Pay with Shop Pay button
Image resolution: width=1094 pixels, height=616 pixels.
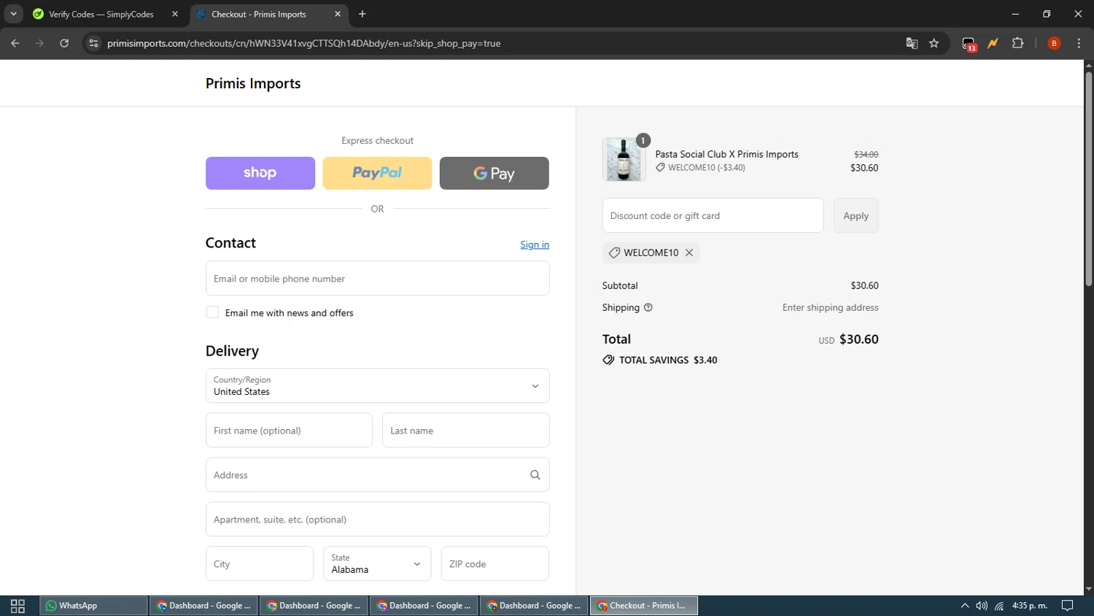[260, 173]
